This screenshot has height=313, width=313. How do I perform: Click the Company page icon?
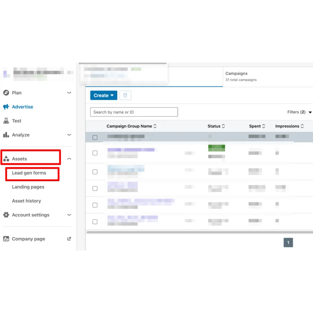click(6, 239)
